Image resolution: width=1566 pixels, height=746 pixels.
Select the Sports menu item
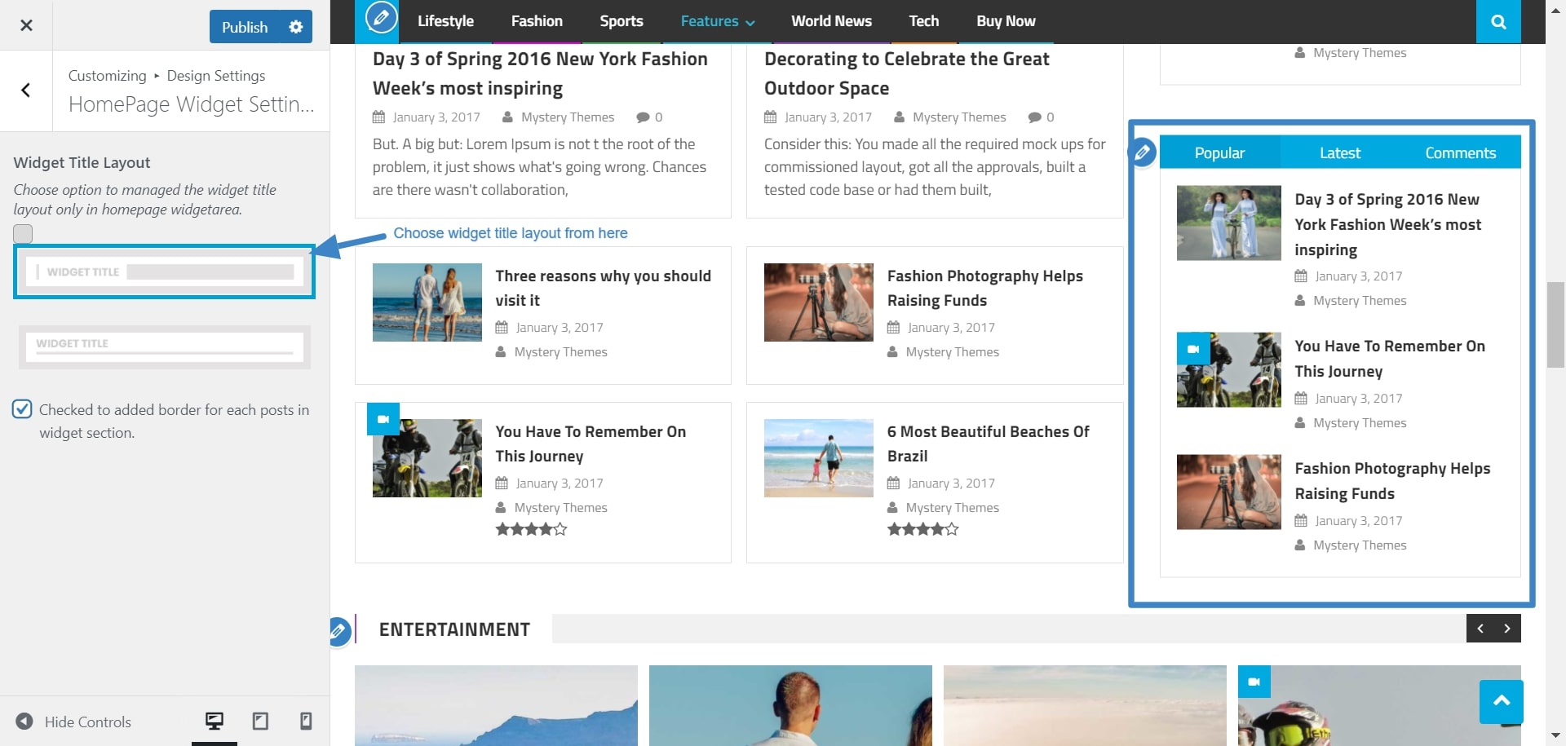click(x=621, y=21)
